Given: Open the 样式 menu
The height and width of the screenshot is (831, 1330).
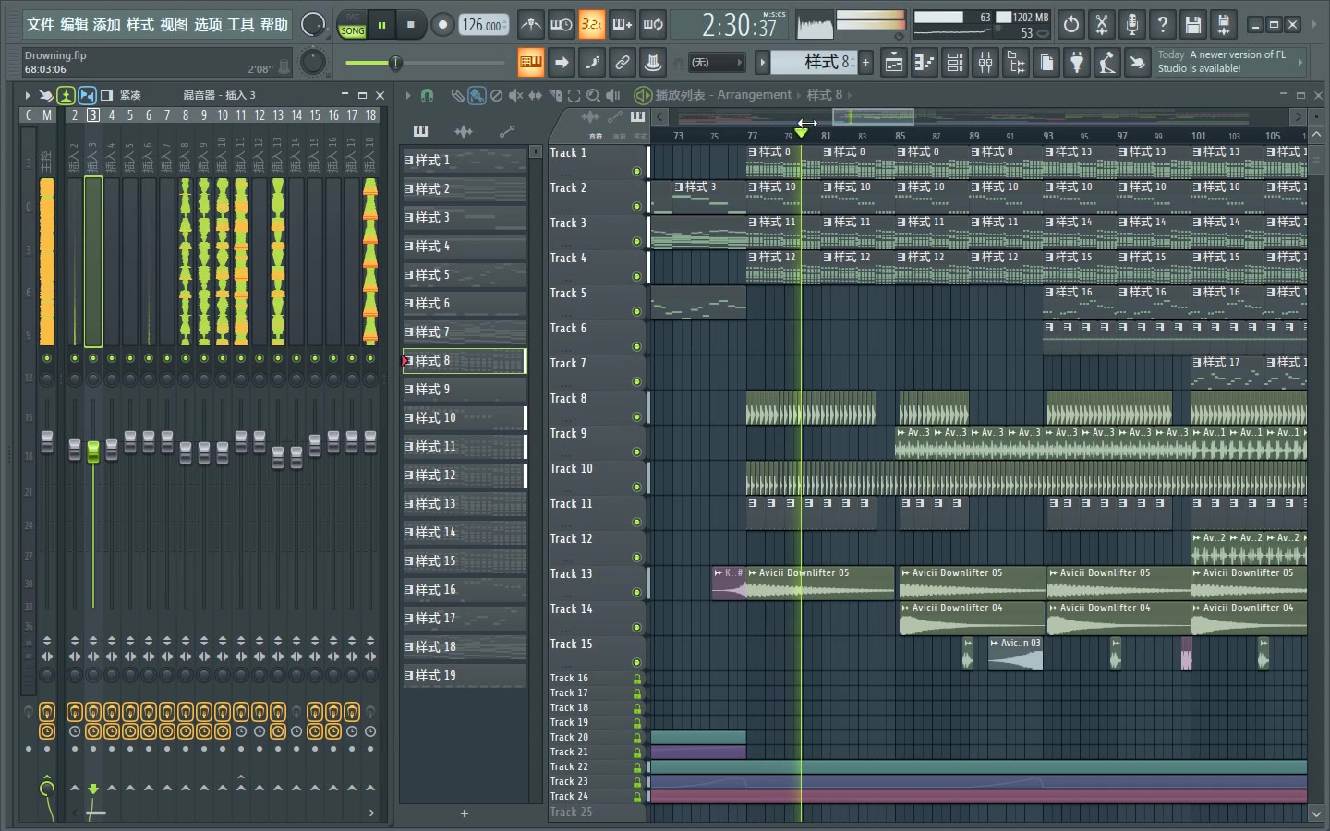Looking at the screenshot, I should click(x=140, y=25).
